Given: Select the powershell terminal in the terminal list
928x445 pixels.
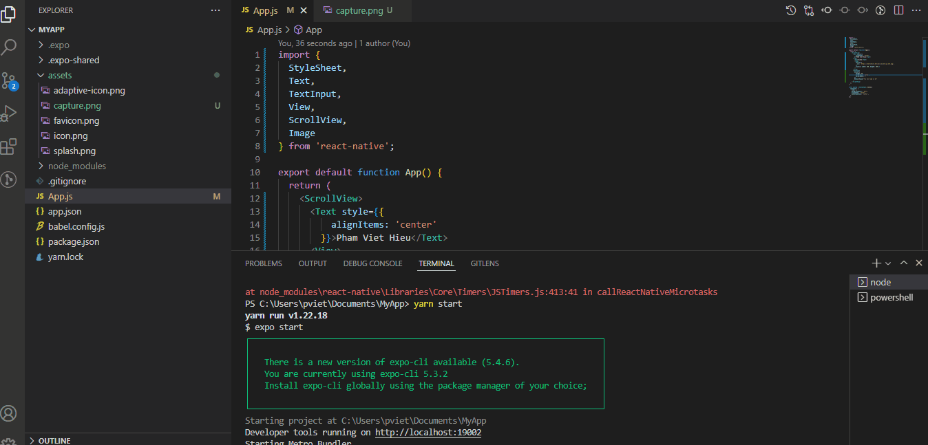Looking at the screenshot, I should pyautogui.click(x=889, y=297).
